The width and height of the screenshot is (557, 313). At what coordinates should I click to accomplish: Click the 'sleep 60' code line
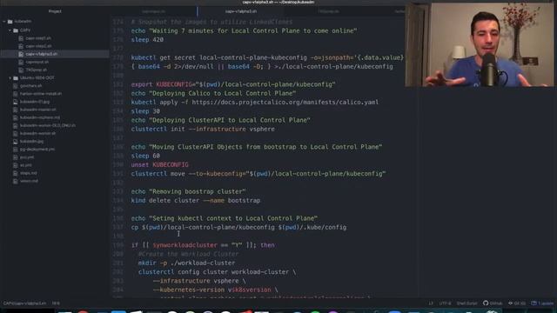click(x=145, y=156)
